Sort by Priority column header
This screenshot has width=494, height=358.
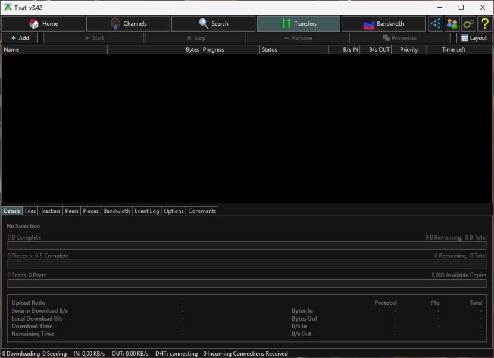tap(409, 49)
